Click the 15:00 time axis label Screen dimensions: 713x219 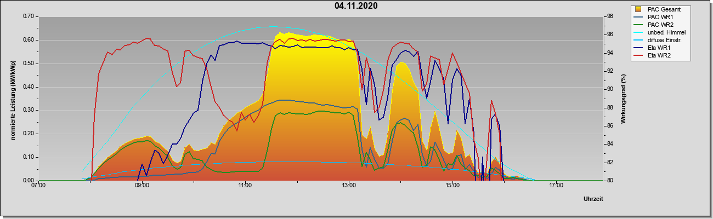(x=452, y=187)
